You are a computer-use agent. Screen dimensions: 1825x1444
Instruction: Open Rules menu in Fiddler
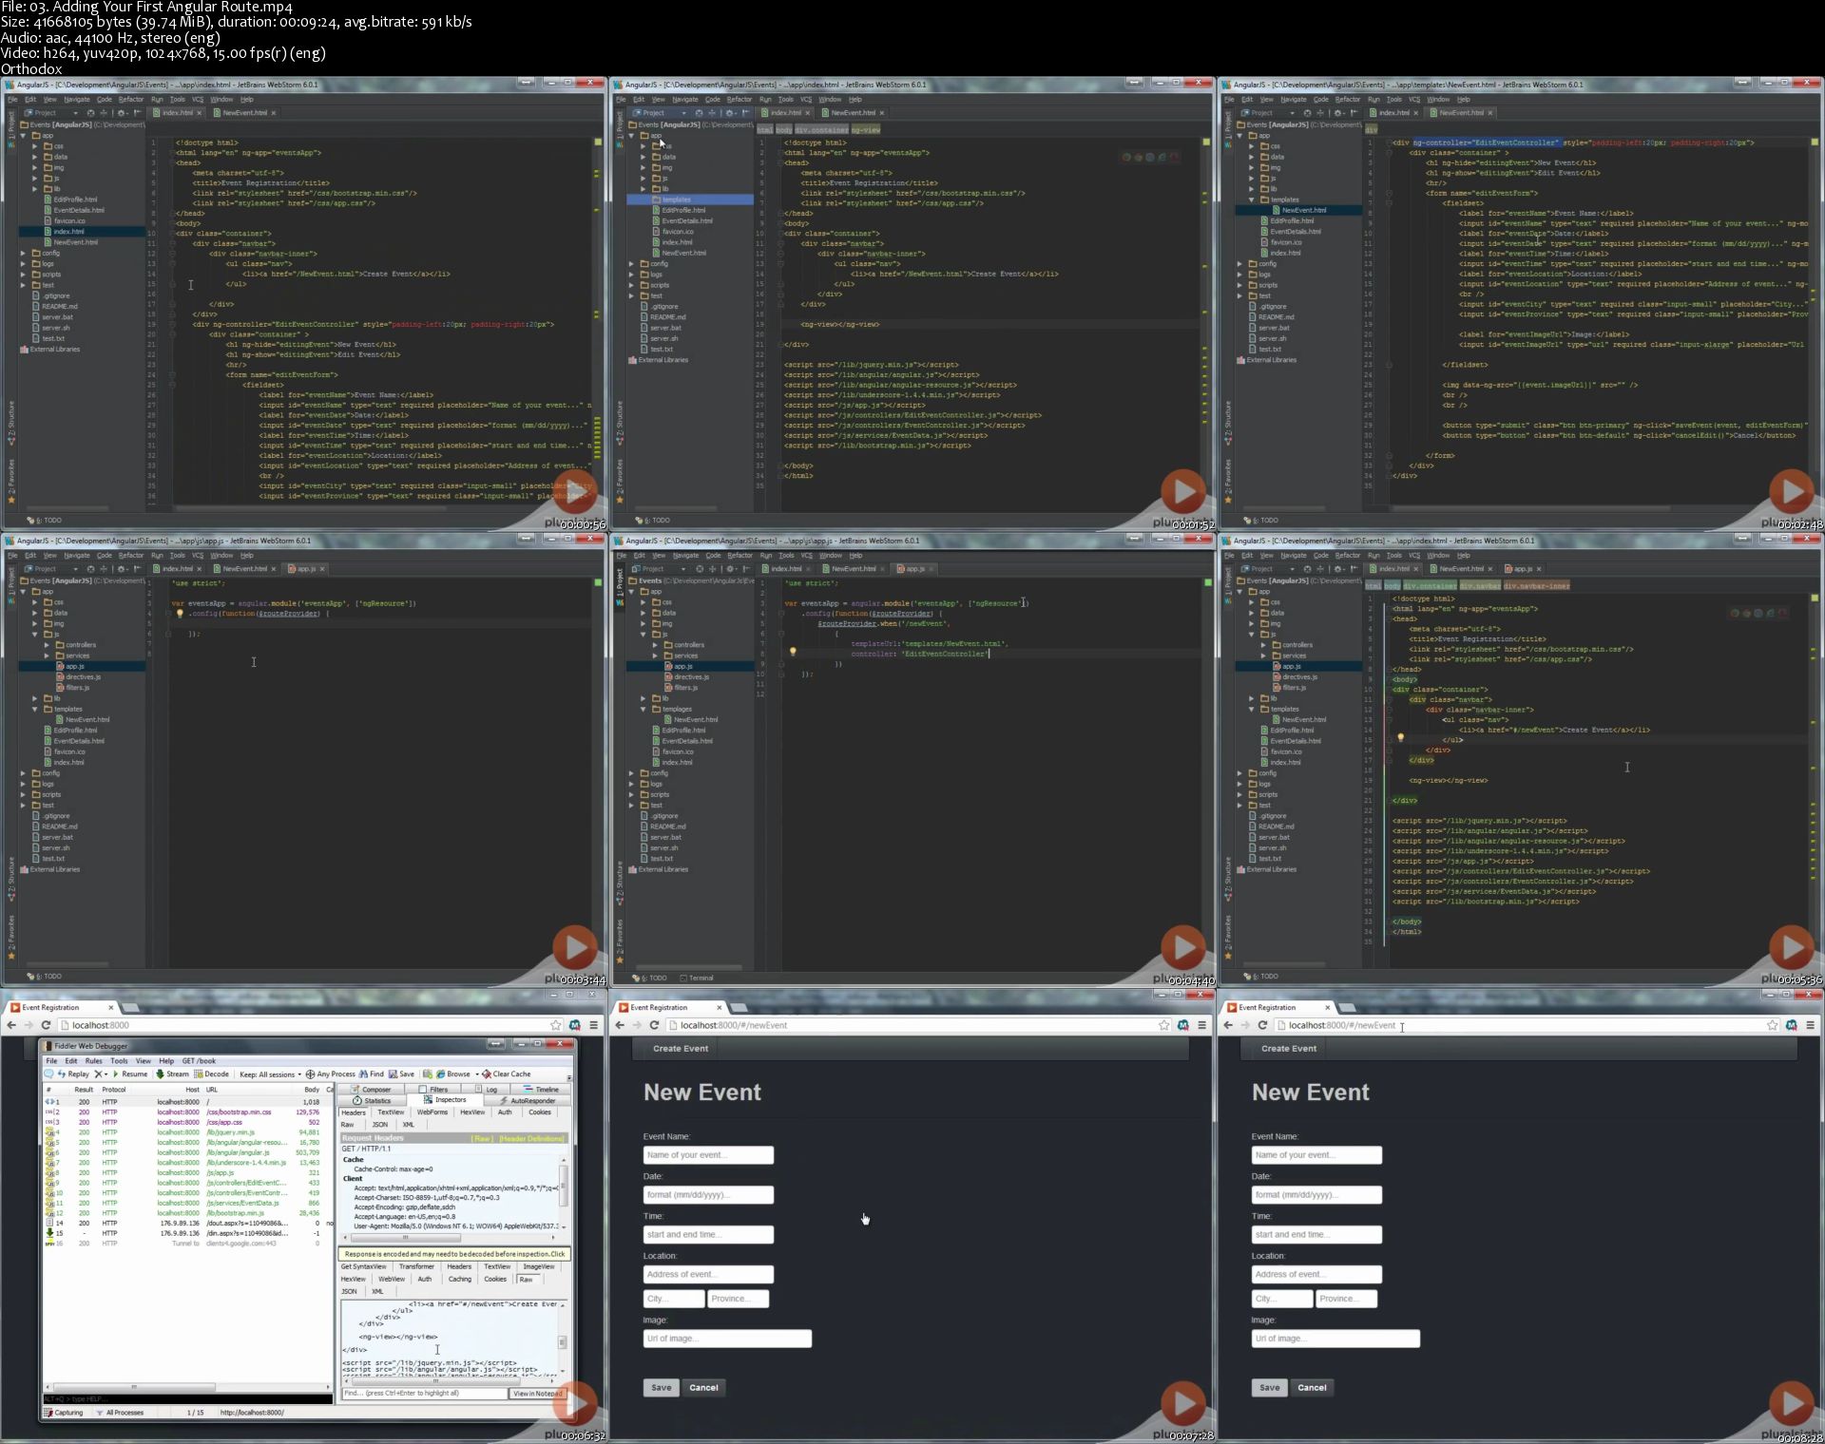pos(93,1061)
